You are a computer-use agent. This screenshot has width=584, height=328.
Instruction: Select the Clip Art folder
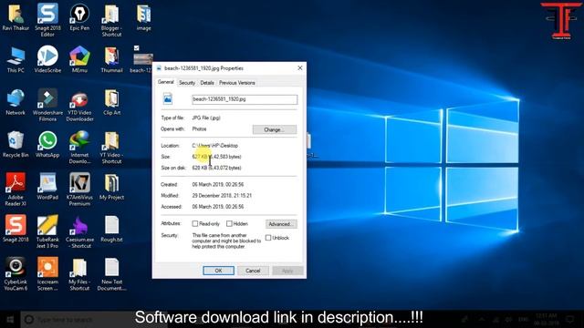[x=111, y=102]
